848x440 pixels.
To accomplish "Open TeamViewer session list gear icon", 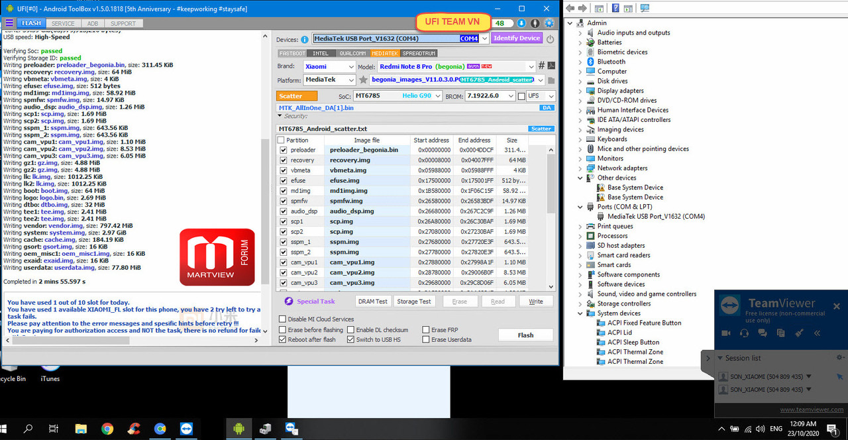I will (840, 358).
